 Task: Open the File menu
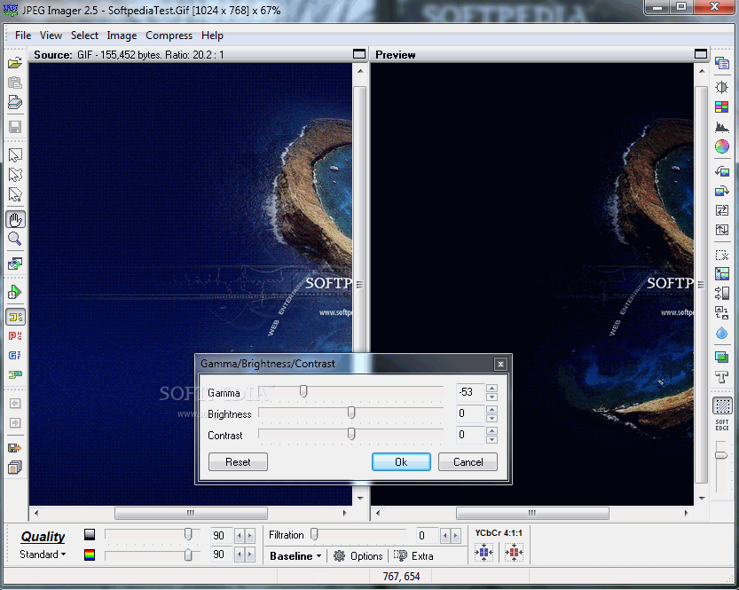pos(23,35)
